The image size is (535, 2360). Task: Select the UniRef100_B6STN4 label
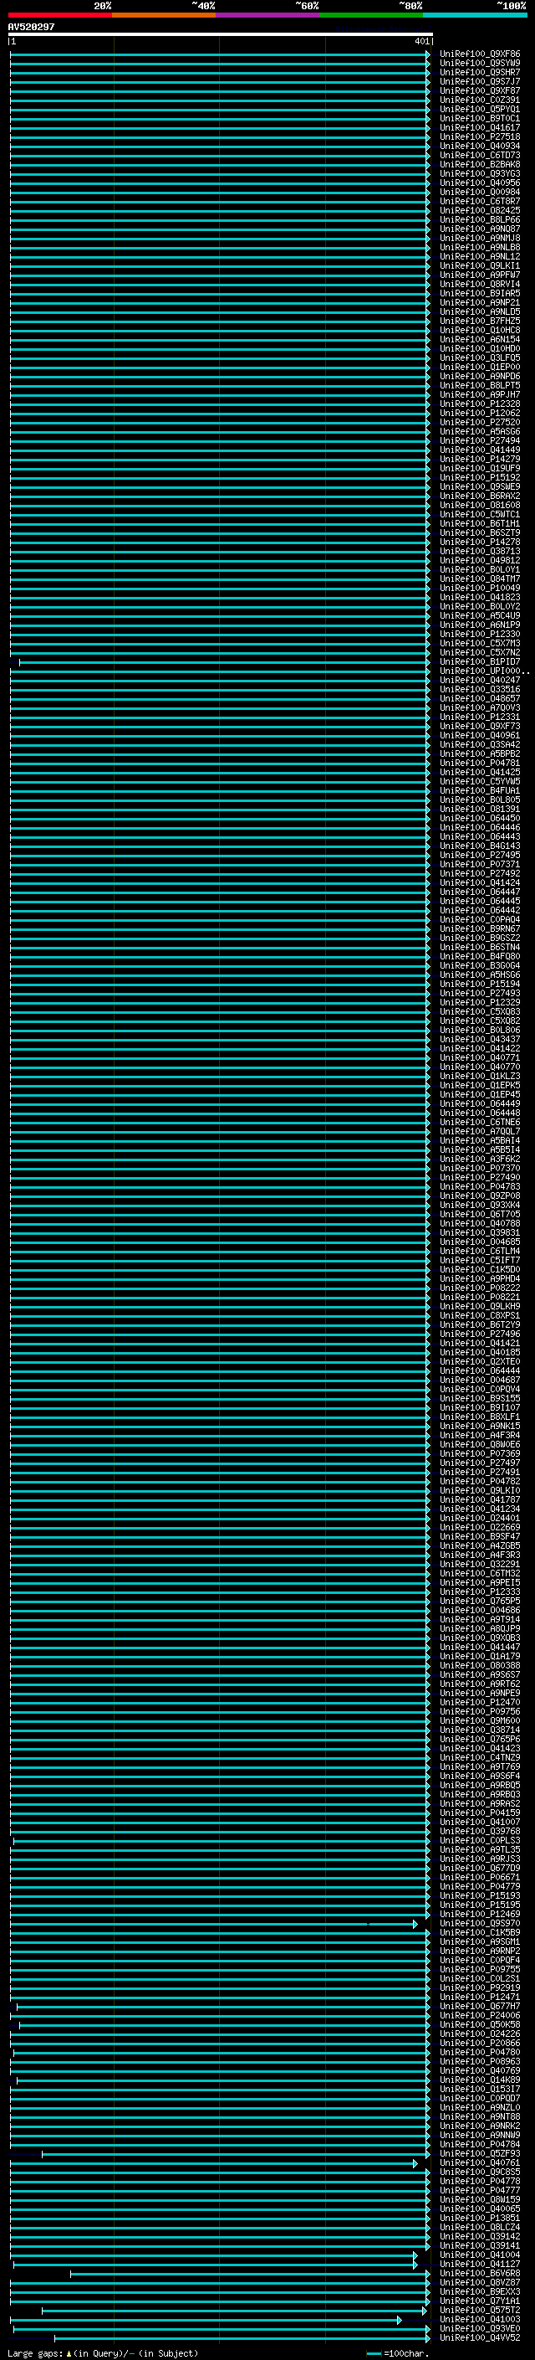click(480, 948)
